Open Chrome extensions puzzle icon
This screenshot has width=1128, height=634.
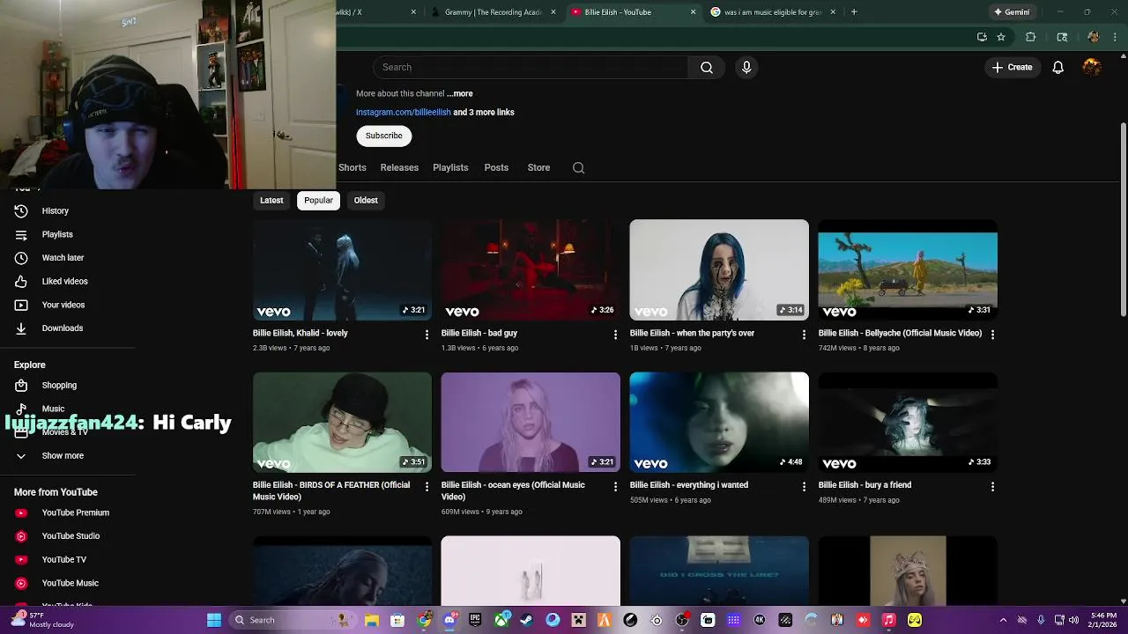tap(1030, 37)
